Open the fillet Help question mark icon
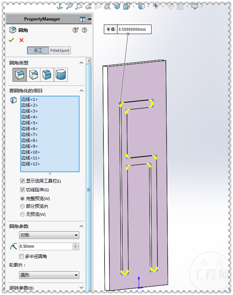The width and height of the screenshot is (233, 295). (84, 30)
